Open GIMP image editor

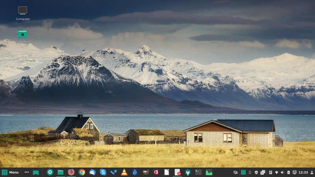coord(145,172)
